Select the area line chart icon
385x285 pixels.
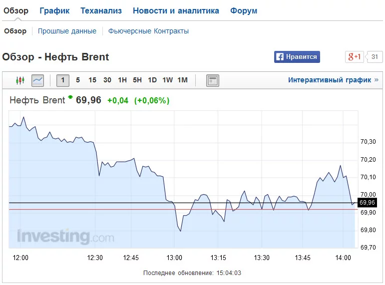37,80
